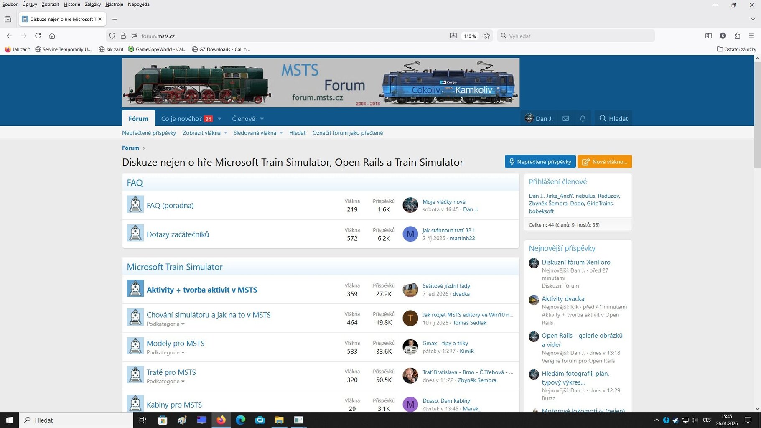Open the Zobrazit vlákna dropdown
761x428 pixels.
[204, 133]
